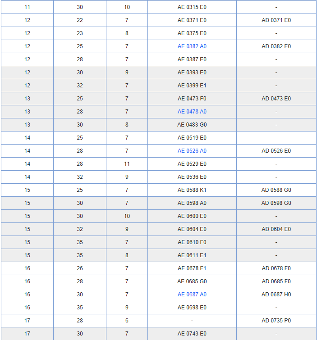The height and width of the screenshot is (340, 317).
Task: Select the AE 0588 K1 cell
Action: pyautogui.click(x=192, y=190)
